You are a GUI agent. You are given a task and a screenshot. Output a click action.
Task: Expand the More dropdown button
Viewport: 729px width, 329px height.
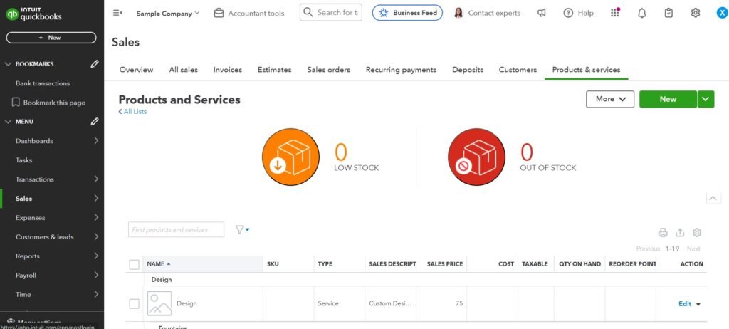click(609, 99)
